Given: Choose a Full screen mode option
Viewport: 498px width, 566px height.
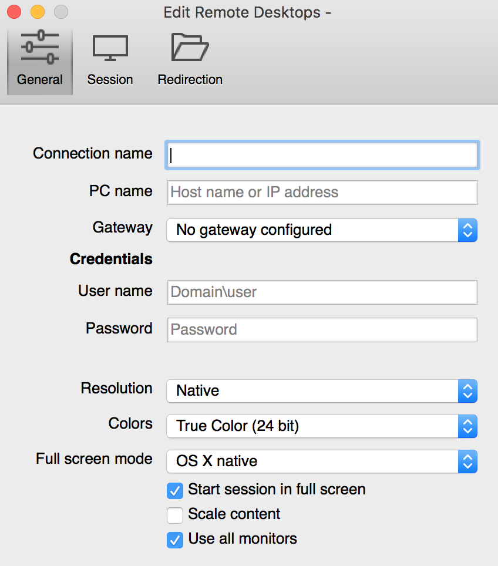Looking at the screenshot, I should 322,461.
